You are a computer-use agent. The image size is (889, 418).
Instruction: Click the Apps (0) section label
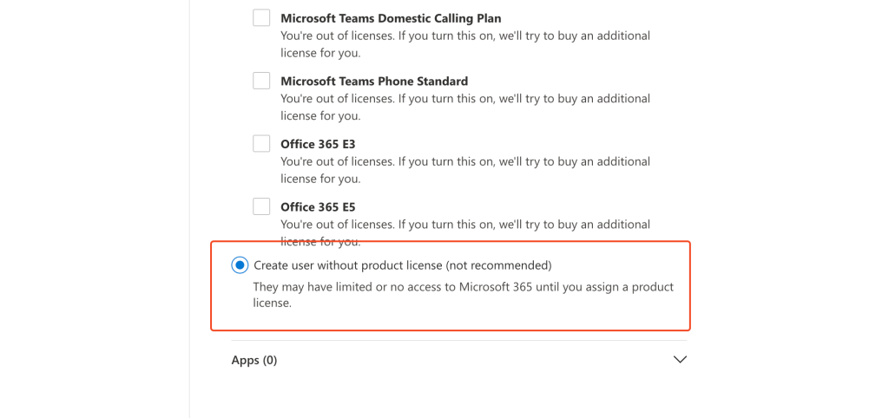pos(254,360)
